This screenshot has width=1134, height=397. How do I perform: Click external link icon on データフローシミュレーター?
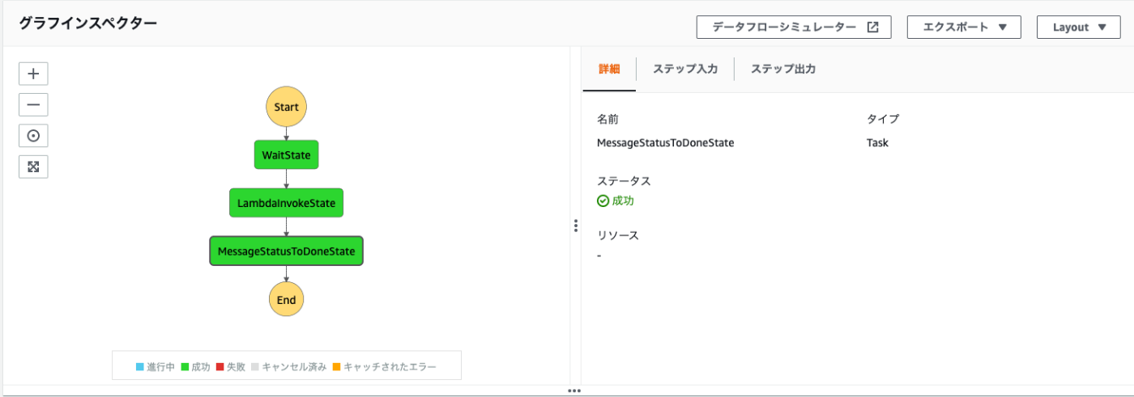pyautogui.click(x=872, y=27)
